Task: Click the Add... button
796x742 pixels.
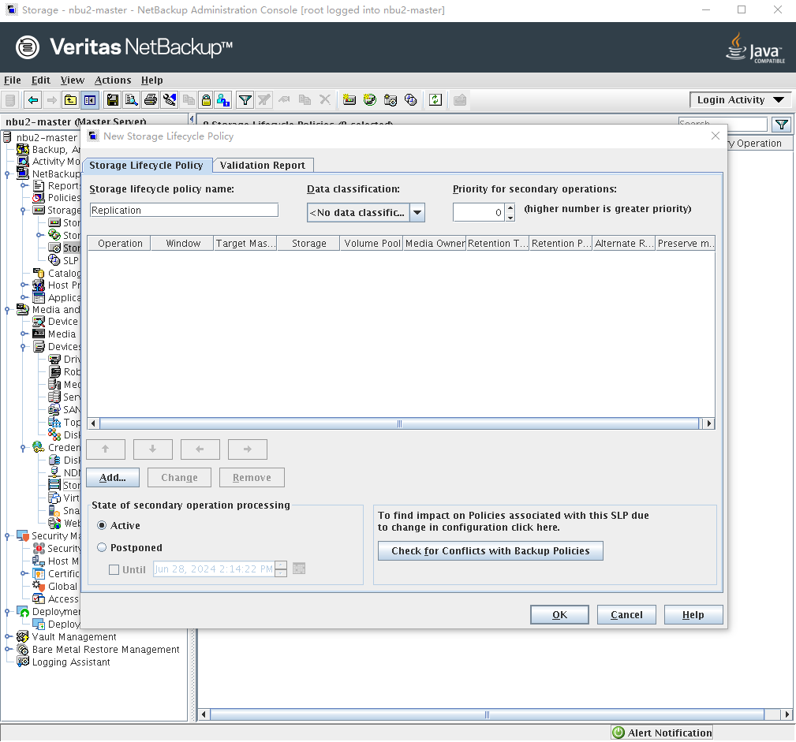Action: [113, 477]
